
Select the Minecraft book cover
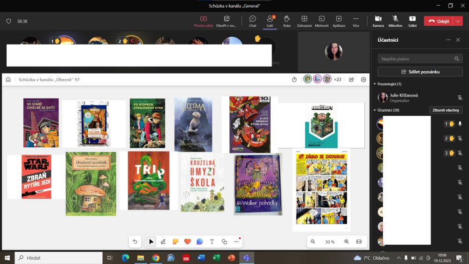pyautogui.click(x=322, y=126)
